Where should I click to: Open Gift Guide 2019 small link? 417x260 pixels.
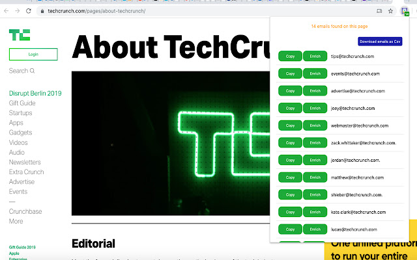[x=22, y=247]
